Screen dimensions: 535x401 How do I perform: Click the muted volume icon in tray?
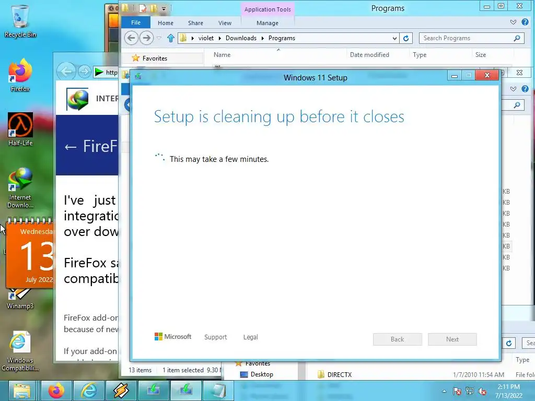(x=482, y=391)
